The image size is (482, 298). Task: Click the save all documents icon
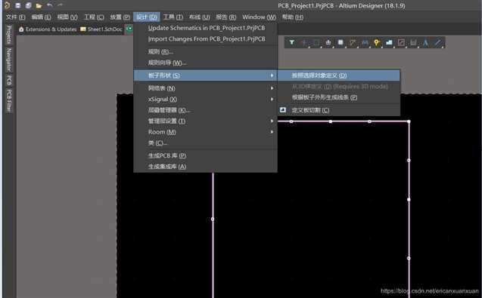pyautogui.click(x=28, y=5)
